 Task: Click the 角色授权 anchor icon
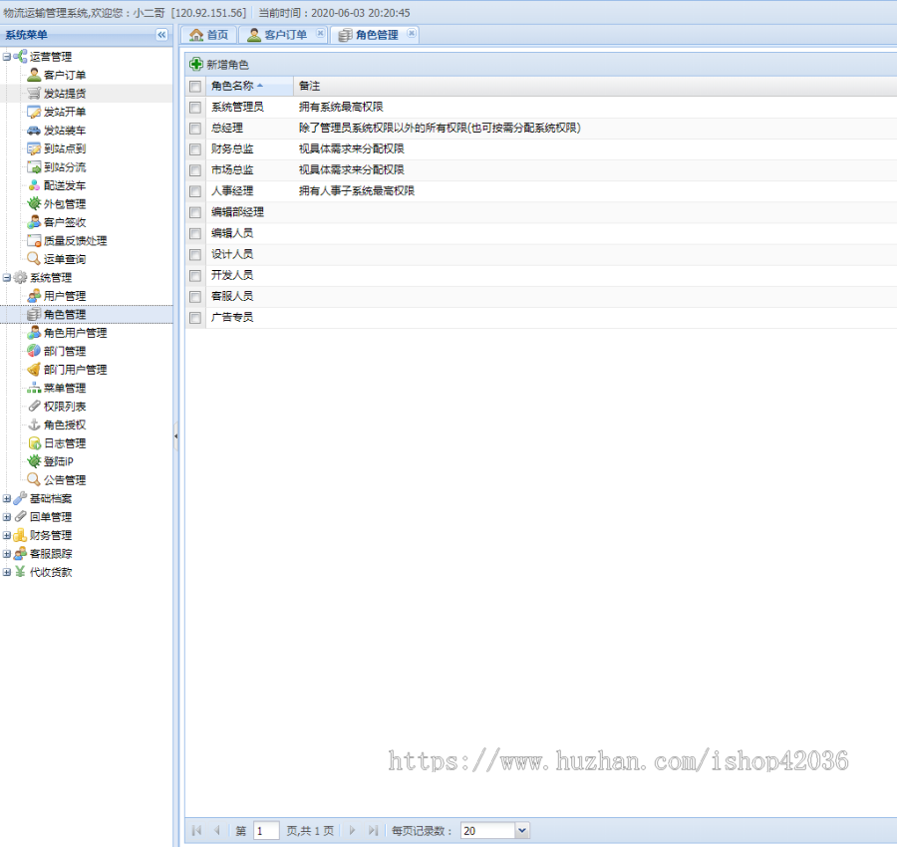click(34, 424)
